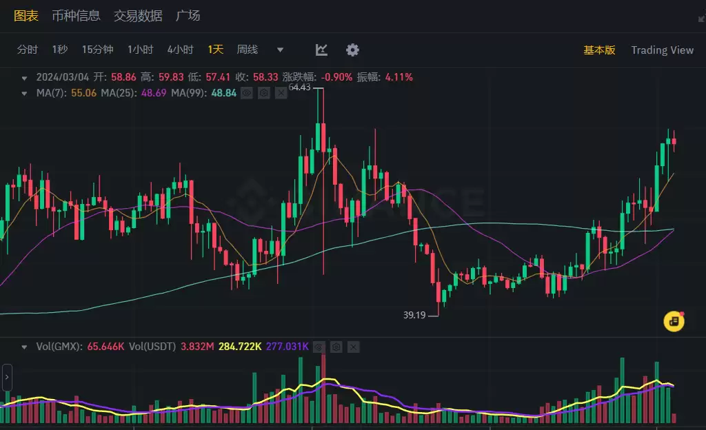Click the 39.19 low price marker
This screenshot has width=706, height=430.
pos(414,315)
